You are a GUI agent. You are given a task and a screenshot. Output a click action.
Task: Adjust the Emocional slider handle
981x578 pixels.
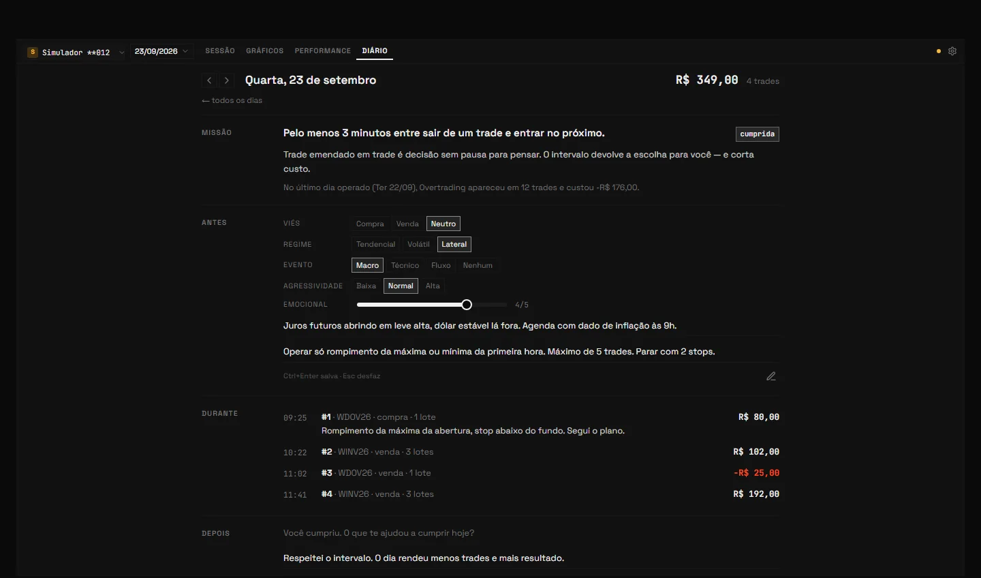click(467, 305)
